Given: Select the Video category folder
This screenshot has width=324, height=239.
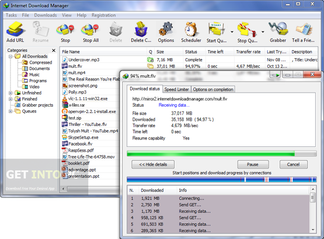Looking at the screenshot, I should coord(31,87).
